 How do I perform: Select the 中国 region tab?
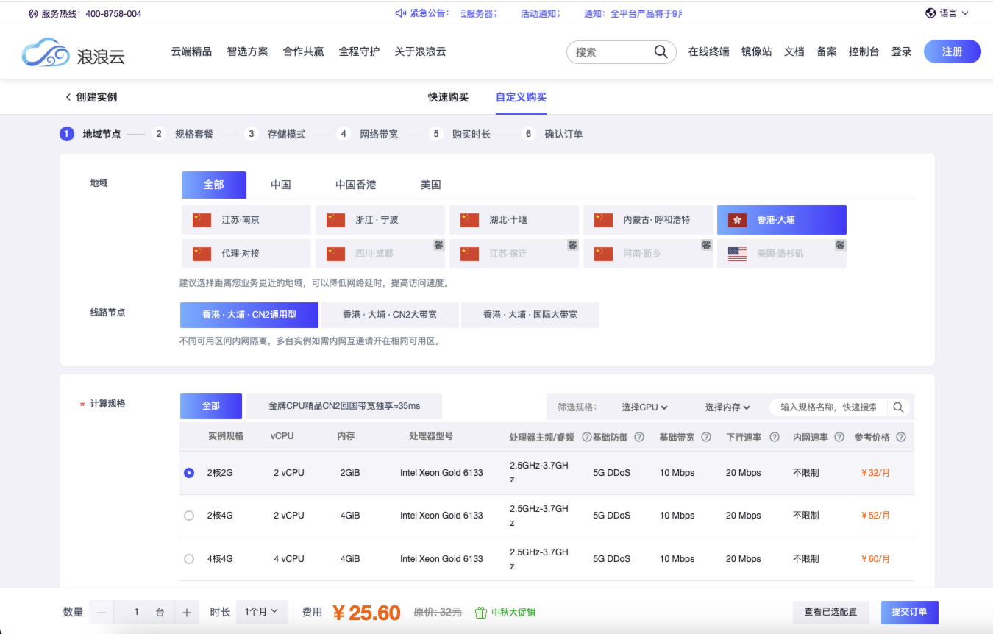coord(281,185)
